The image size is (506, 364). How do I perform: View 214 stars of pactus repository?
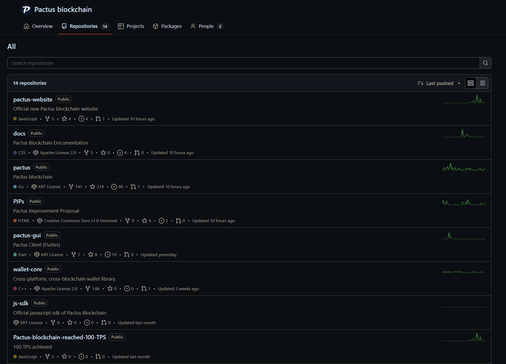(97, 187)
